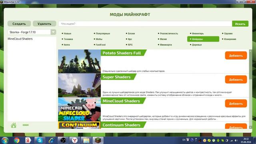This screenshot has height=144, width=256.
Task: Switch to OBS Studio in taskbar
Action: pyautogui.click(x=63, y=140)
